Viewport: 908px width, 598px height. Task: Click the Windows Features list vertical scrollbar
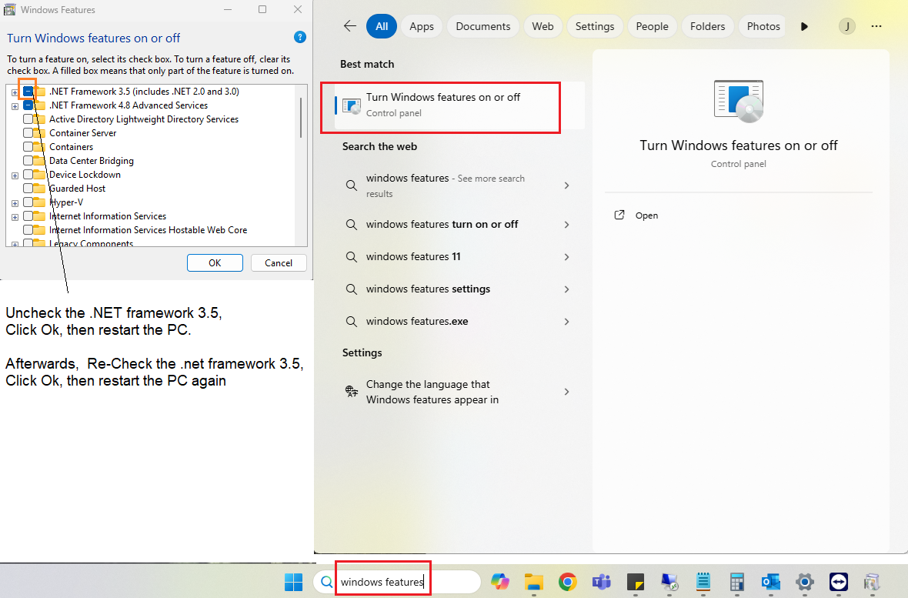click(300, 119)
